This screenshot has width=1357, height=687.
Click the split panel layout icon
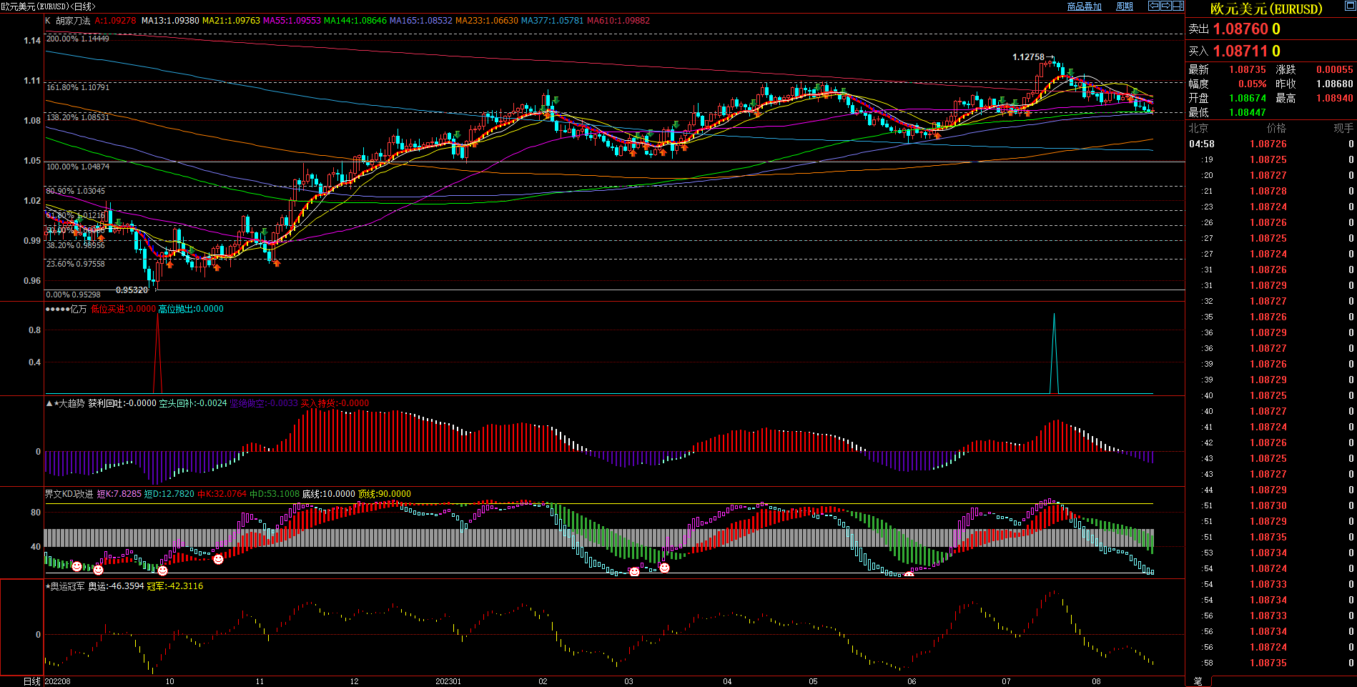tap(1178, 6)
